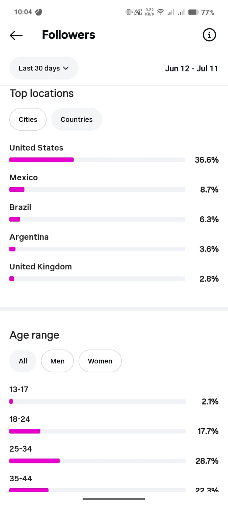Tap the back arrow icon
This screenshot has height=506, width=228.
click(x=16, y=35)
